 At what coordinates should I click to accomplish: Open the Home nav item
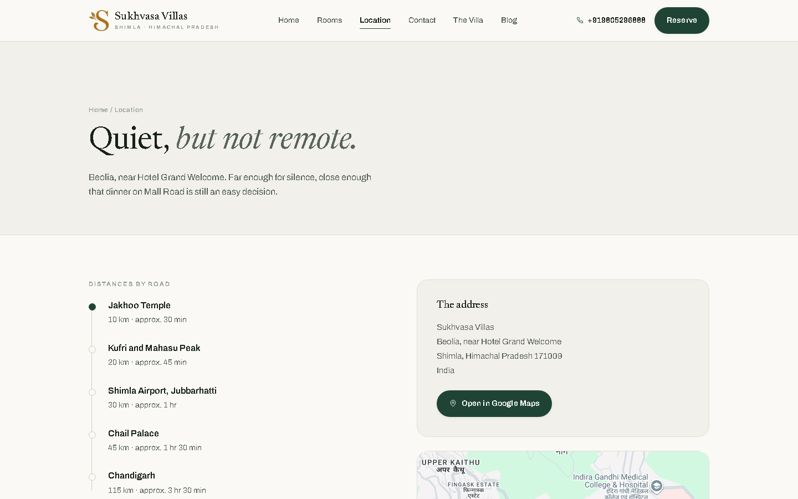(x=289, y=21)
